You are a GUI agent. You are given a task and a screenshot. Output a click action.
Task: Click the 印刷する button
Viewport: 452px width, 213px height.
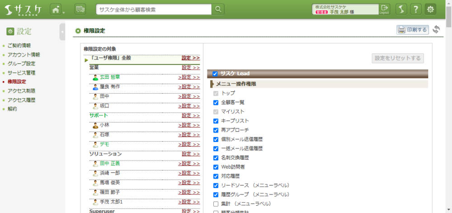pos(412,30)
